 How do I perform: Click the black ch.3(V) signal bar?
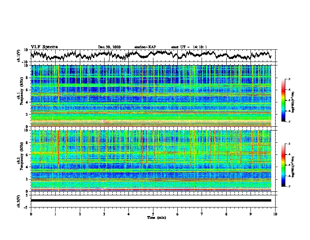tap(151, 200)
